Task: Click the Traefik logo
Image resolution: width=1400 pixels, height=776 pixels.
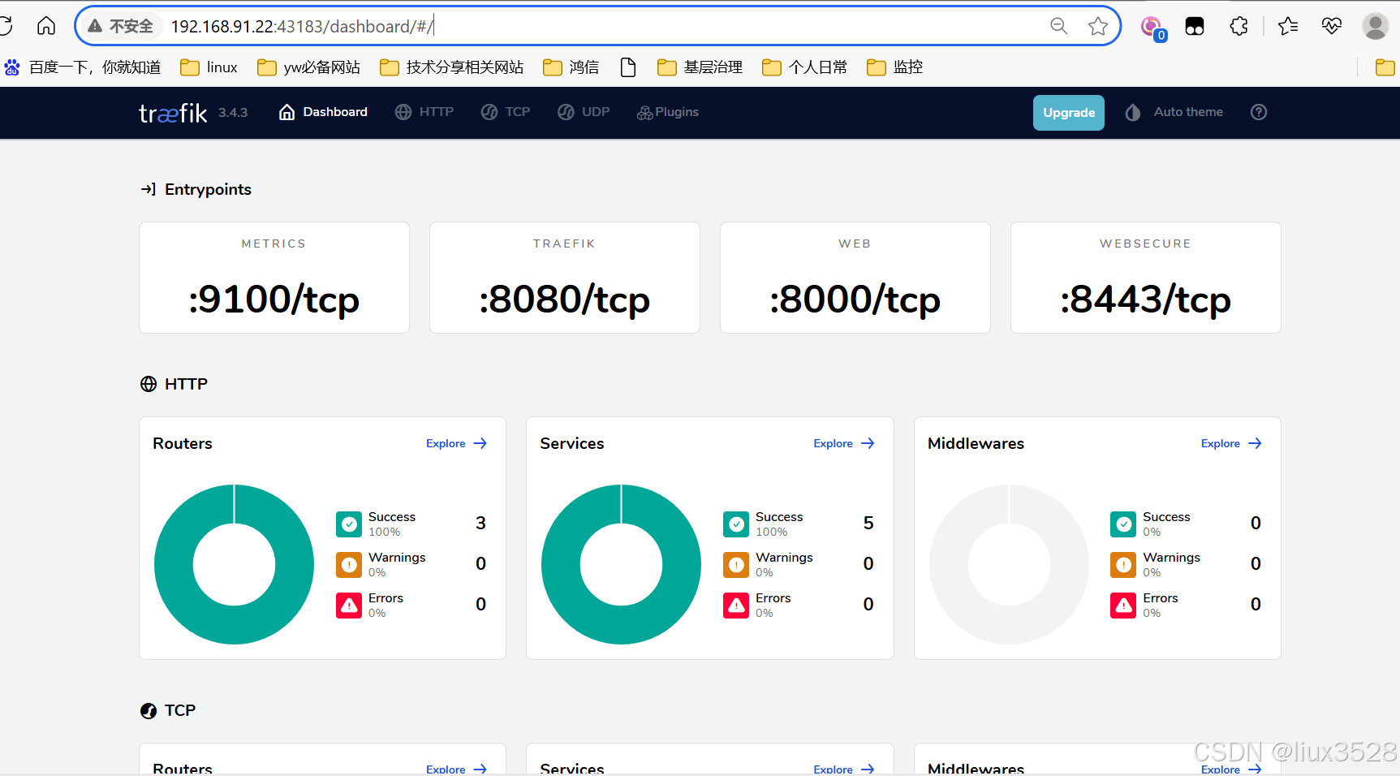Action: 173,113
